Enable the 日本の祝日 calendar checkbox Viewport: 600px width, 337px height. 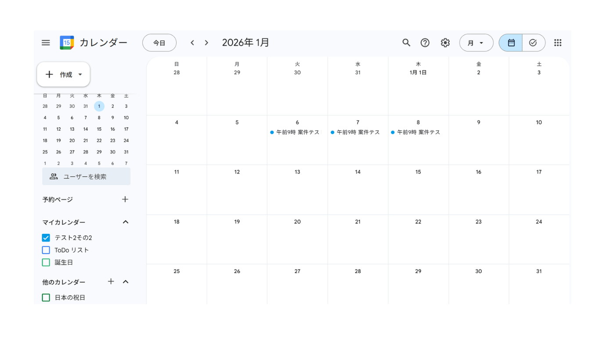point(46,298)
